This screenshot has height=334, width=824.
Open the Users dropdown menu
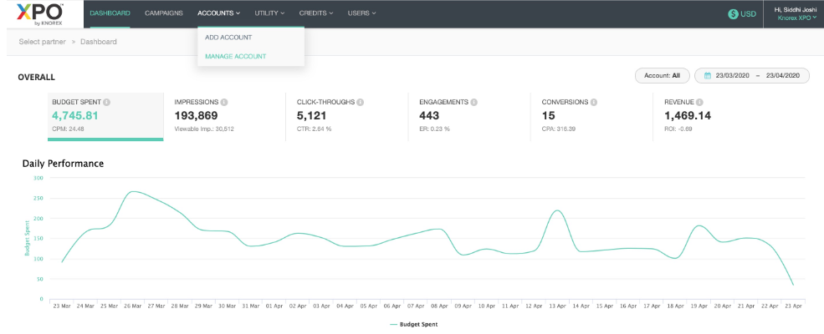[361, 13]
